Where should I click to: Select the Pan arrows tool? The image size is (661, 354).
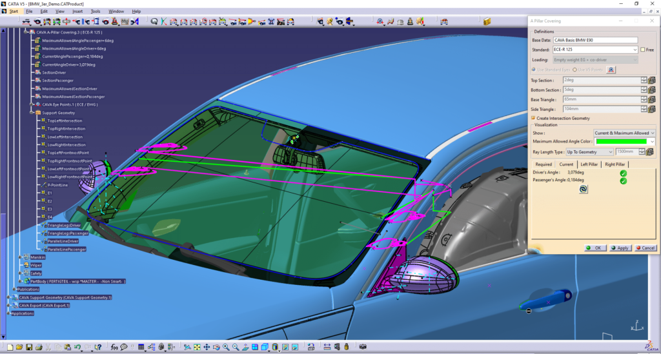pyautogui.click(x=207, y=348)
